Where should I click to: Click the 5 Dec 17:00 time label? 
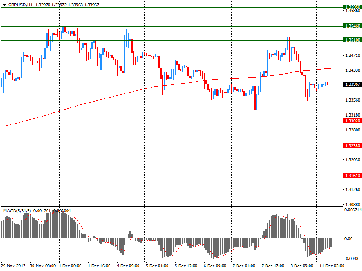[x=186, y=266]
